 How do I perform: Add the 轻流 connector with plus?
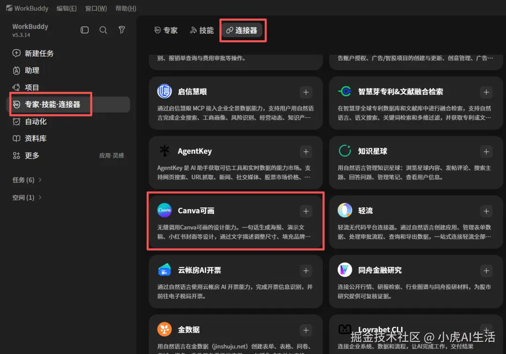486,211
